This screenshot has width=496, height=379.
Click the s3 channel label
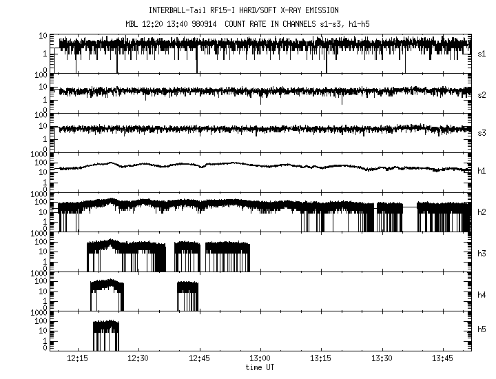pyautogui.click(x=482, y=132)
